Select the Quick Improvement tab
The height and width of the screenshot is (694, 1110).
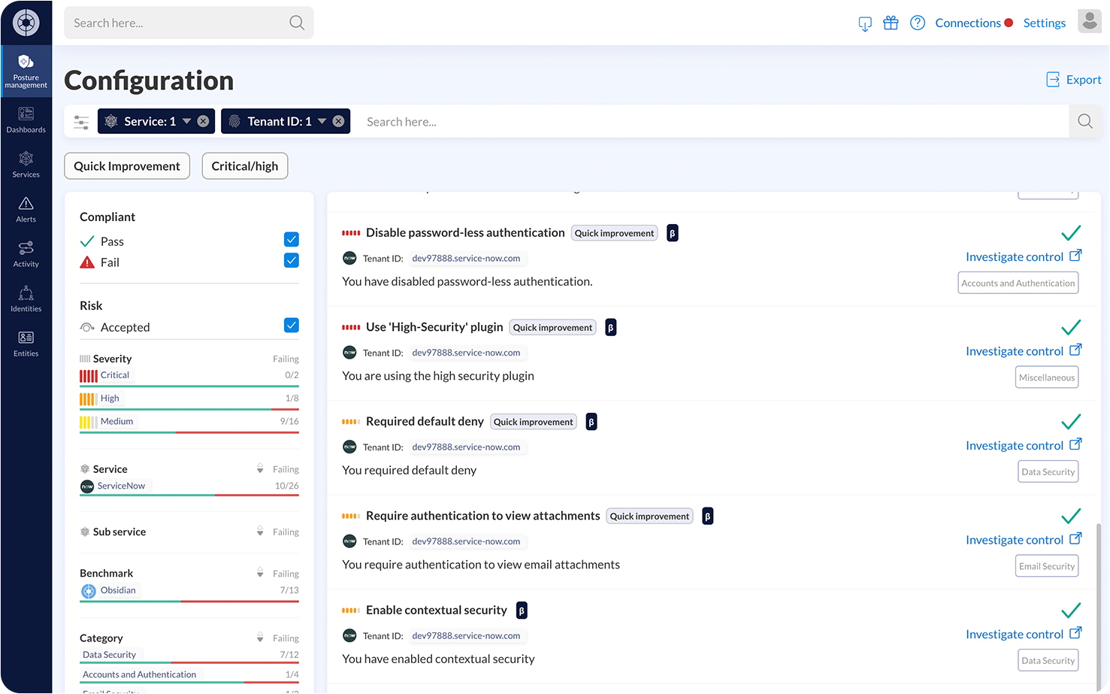pyautogui.click(x=127, y=166)
